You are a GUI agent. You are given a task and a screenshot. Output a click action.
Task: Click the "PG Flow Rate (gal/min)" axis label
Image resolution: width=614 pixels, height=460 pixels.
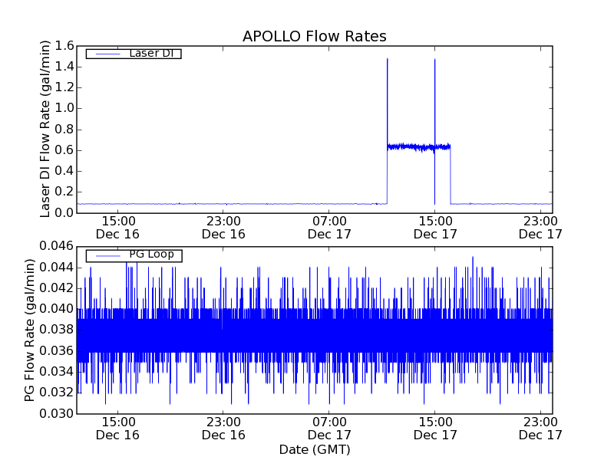pos(30,330)
